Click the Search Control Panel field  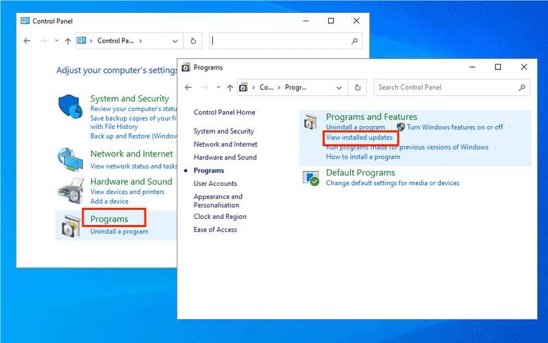(451, 88)
